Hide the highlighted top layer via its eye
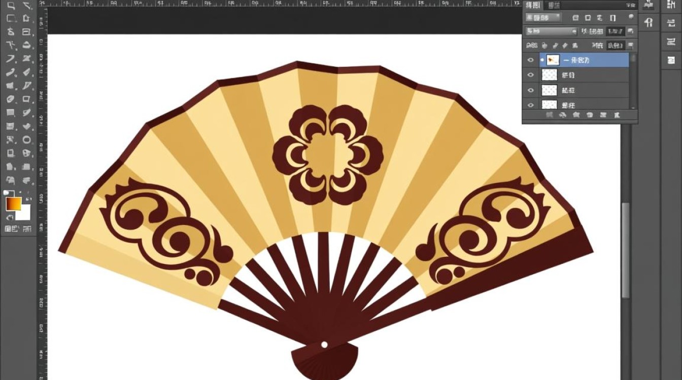 pos(531,60)
